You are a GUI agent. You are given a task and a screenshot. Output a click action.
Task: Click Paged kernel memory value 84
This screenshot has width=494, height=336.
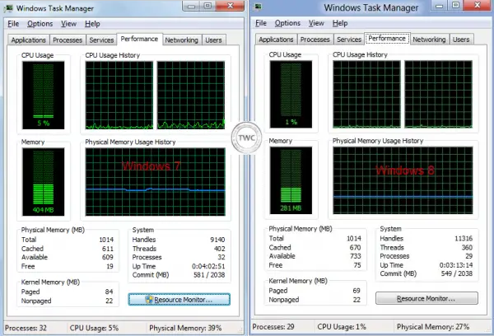[x=109, y=292]
